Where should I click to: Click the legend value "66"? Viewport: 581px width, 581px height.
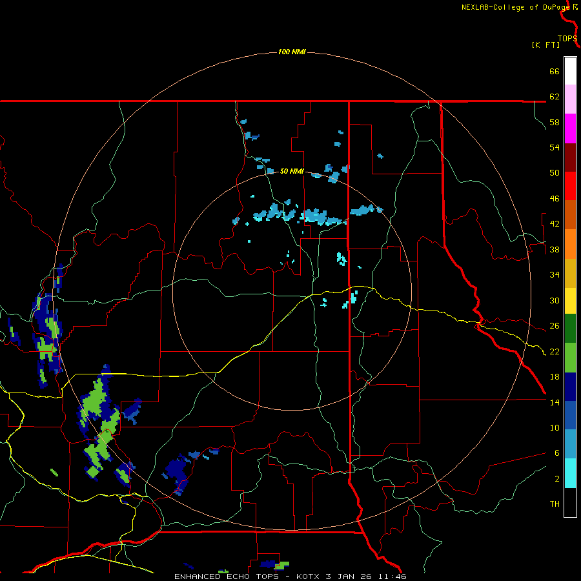tap(555, 71)
